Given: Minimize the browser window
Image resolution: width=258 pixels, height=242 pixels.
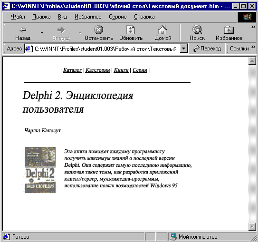Looking at the screenshot, I should [236, 6].
